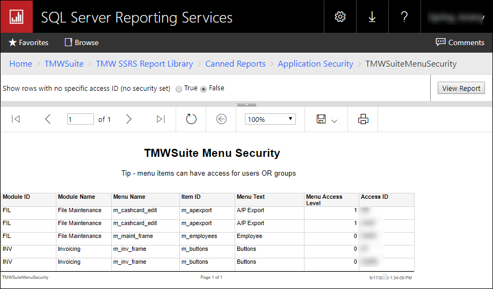Screen dimensions: 493x289
Task: Select the False radio button
Action: pos(204,89)
